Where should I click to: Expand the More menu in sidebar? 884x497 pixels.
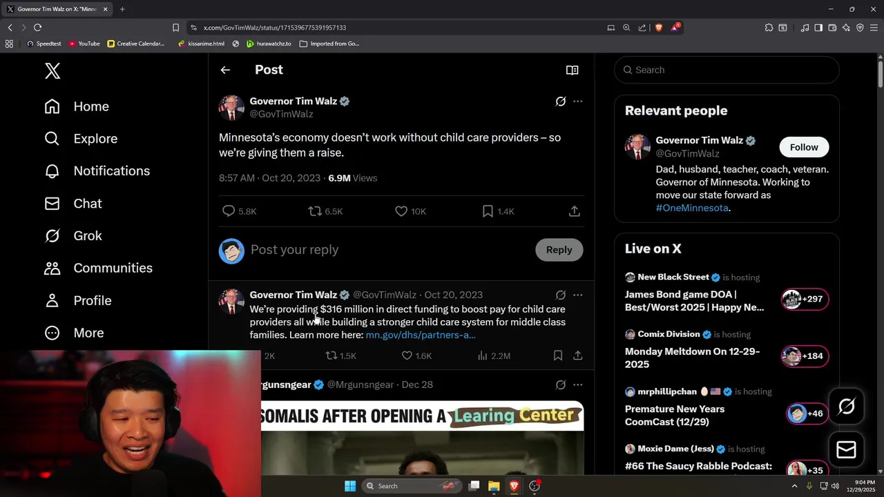[74, 333]
